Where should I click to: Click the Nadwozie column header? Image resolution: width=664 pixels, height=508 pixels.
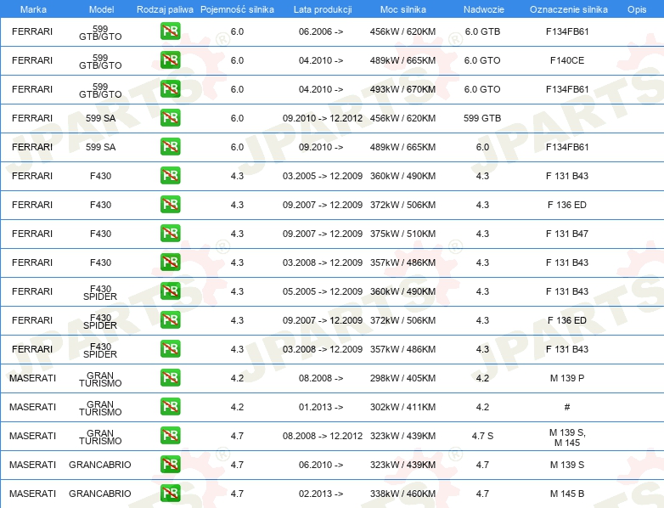tap(484, 9)
